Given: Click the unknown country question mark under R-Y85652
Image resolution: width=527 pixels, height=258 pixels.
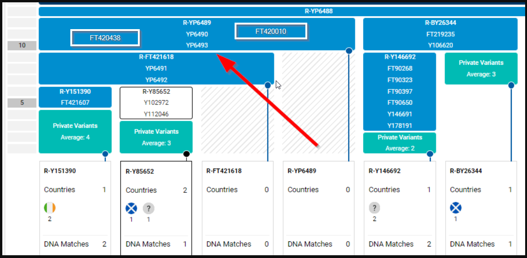Looking at the screenshot, I should tap(149, 209).
